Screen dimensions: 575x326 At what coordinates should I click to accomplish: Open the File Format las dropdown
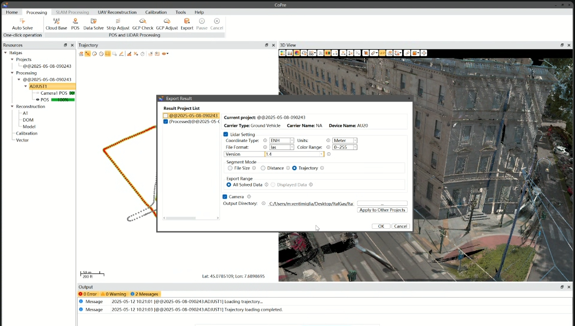pyautogui.click(x=282, y=147)
